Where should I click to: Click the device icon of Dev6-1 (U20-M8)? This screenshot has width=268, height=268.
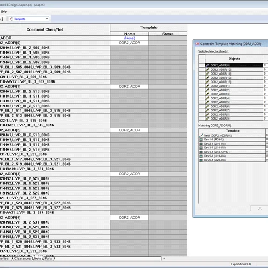click(x=201, y=160)
